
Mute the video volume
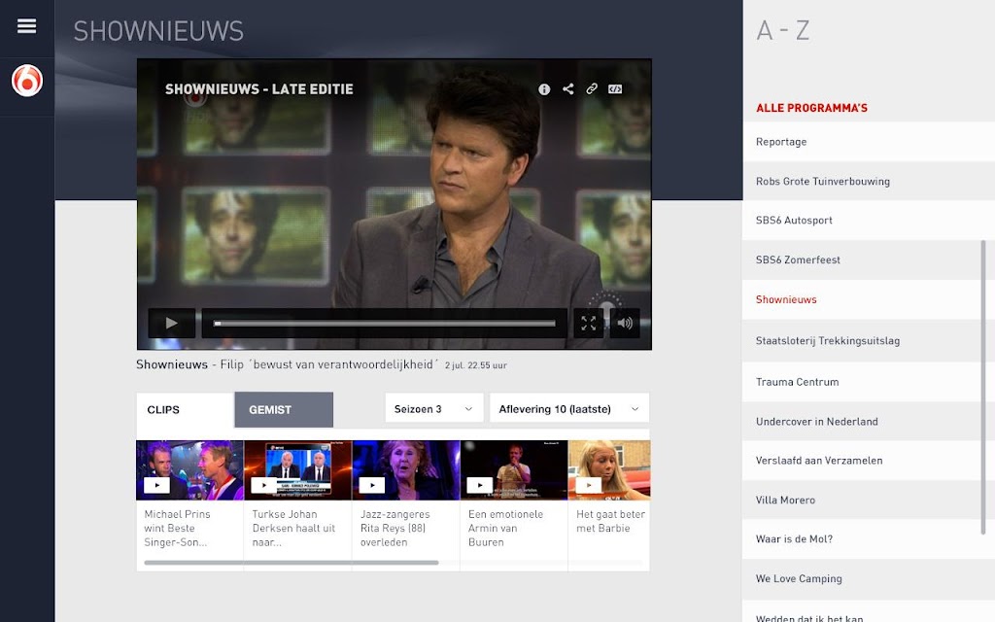click(x=625, y=323)
